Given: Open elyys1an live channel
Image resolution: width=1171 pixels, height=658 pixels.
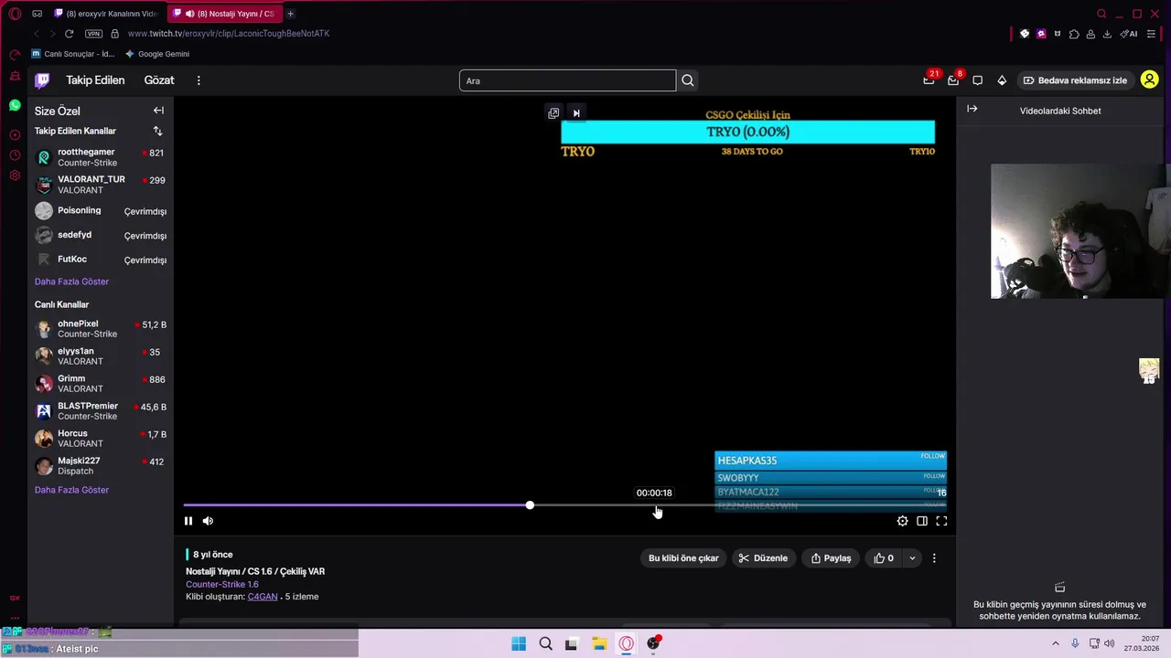Looking at the screenshot, I should click(101, 356).
